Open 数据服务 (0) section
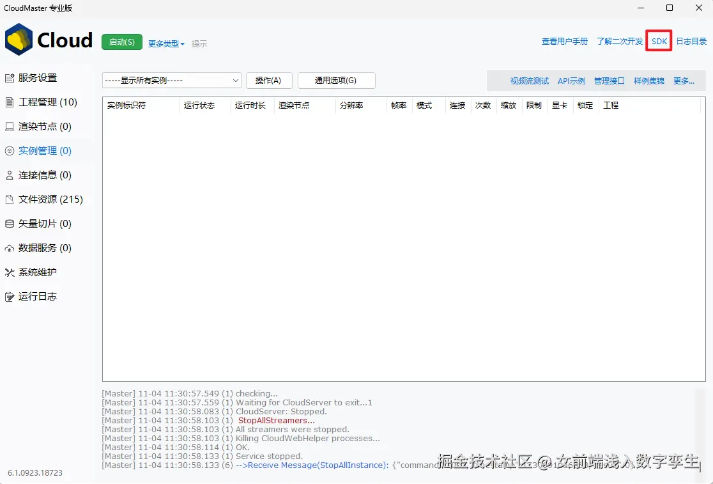This screenshot has height=484, width=713. 45,248
